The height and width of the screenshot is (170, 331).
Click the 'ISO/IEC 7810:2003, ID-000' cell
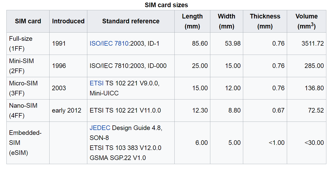click(x=128, y=66)
